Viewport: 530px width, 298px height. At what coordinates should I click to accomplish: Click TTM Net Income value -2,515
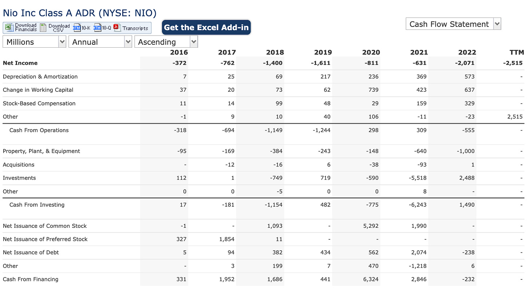click(513, 63)
